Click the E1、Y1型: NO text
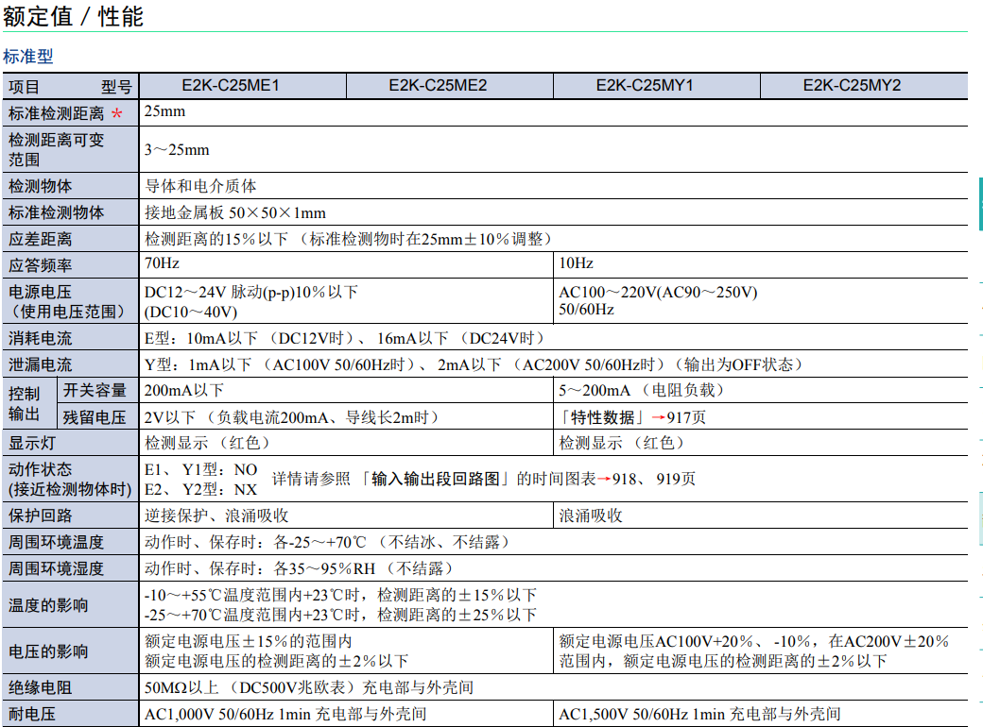Viewport: 983px width, 727px height. pyautogui.click(x=200, y=469)
